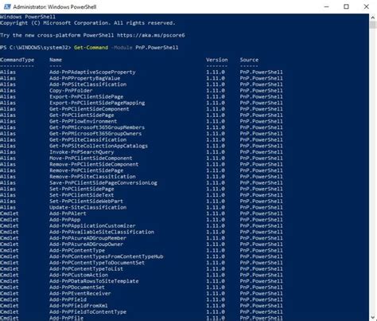Click 'Get-PnPClientSideComponent' entry

[89, 109]
